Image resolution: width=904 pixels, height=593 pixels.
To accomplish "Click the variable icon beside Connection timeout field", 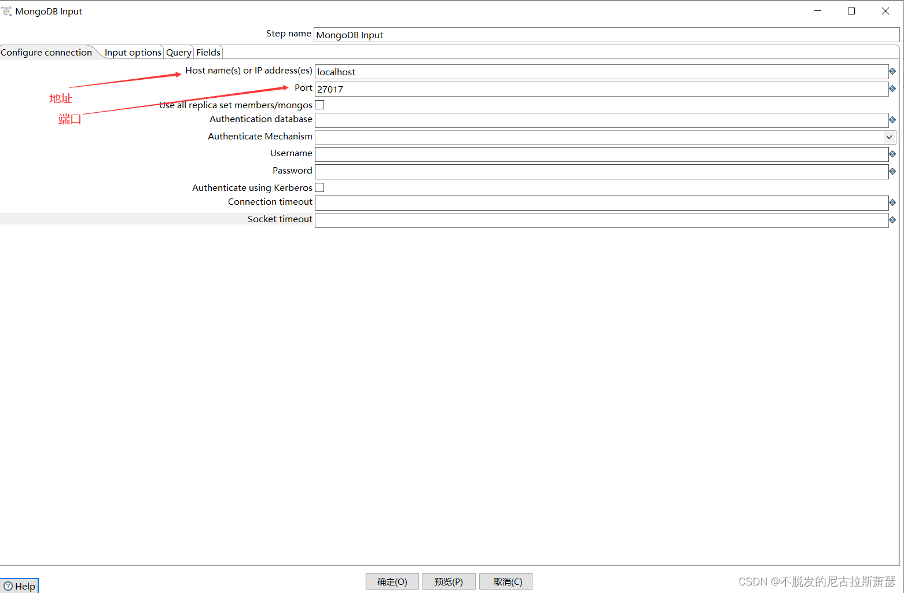I will pyautogui.click(x=892, y=202).
